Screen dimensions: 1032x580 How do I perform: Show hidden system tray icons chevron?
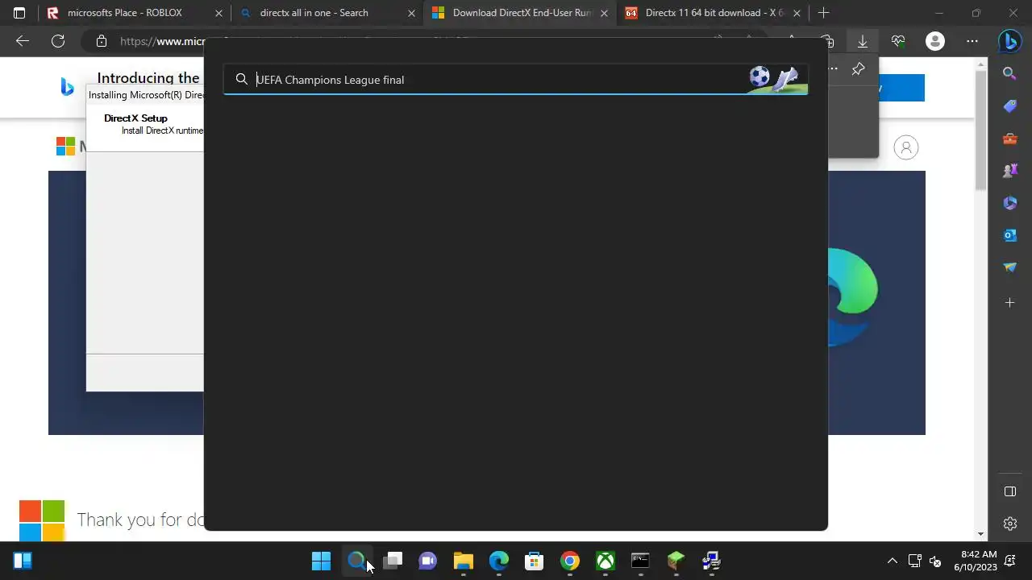[893, 561]
